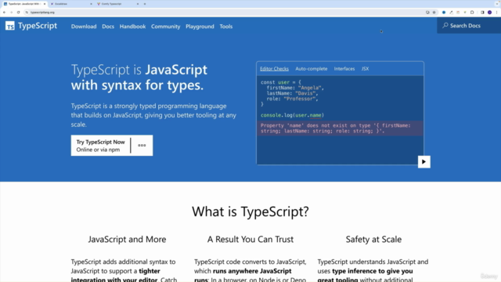Click the 'What is TypeScript?' heading
This screenshot has height=282, width=501.
coord(250,211)
